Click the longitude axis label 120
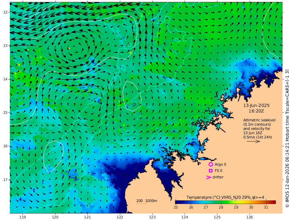The image size is (289, 223). tap(55, 217)
